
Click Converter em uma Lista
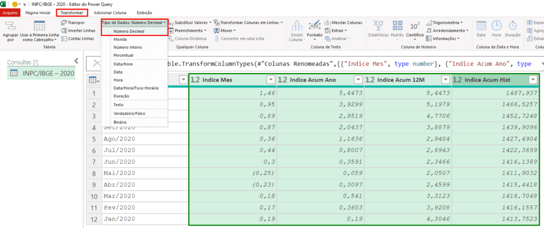239,39
